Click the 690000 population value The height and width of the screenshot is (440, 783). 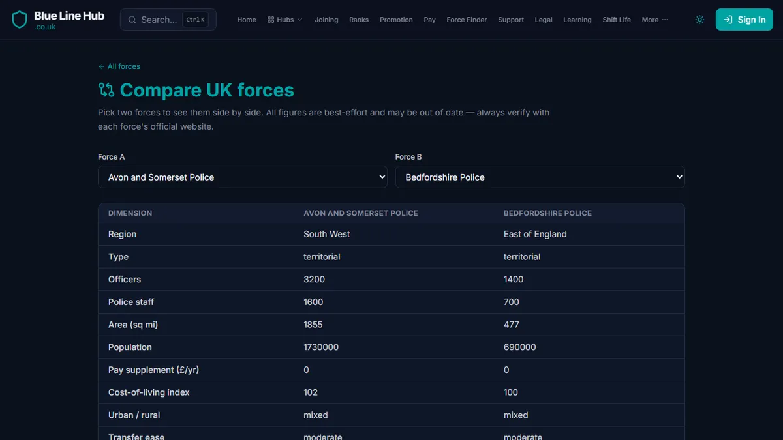tap(520, 347)
